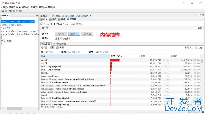Viewport: 205px width, 114px height.
Task: Select the java.lang.String row
Action: (120, 70)
